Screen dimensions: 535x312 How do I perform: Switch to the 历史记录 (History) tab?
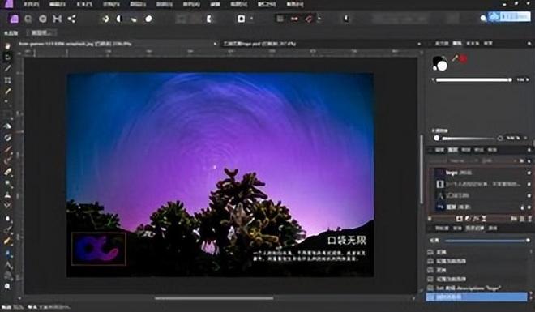pyautogui.click(x=474, y=228)
